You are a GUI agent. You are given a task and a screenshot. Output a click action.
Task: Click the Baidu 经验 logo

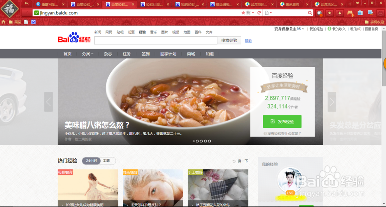pos(74,38)
